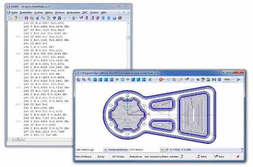The image size is (253, 167).
Task: Click the yellow open folder icon in editNC
Action: (15, 18)
